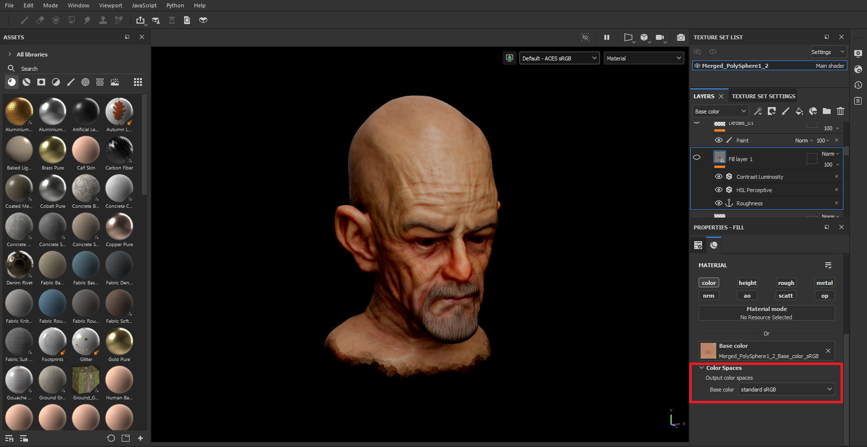
Task: Open the Base color channel dropdown in Layers
Action: (x=720, y=112)
